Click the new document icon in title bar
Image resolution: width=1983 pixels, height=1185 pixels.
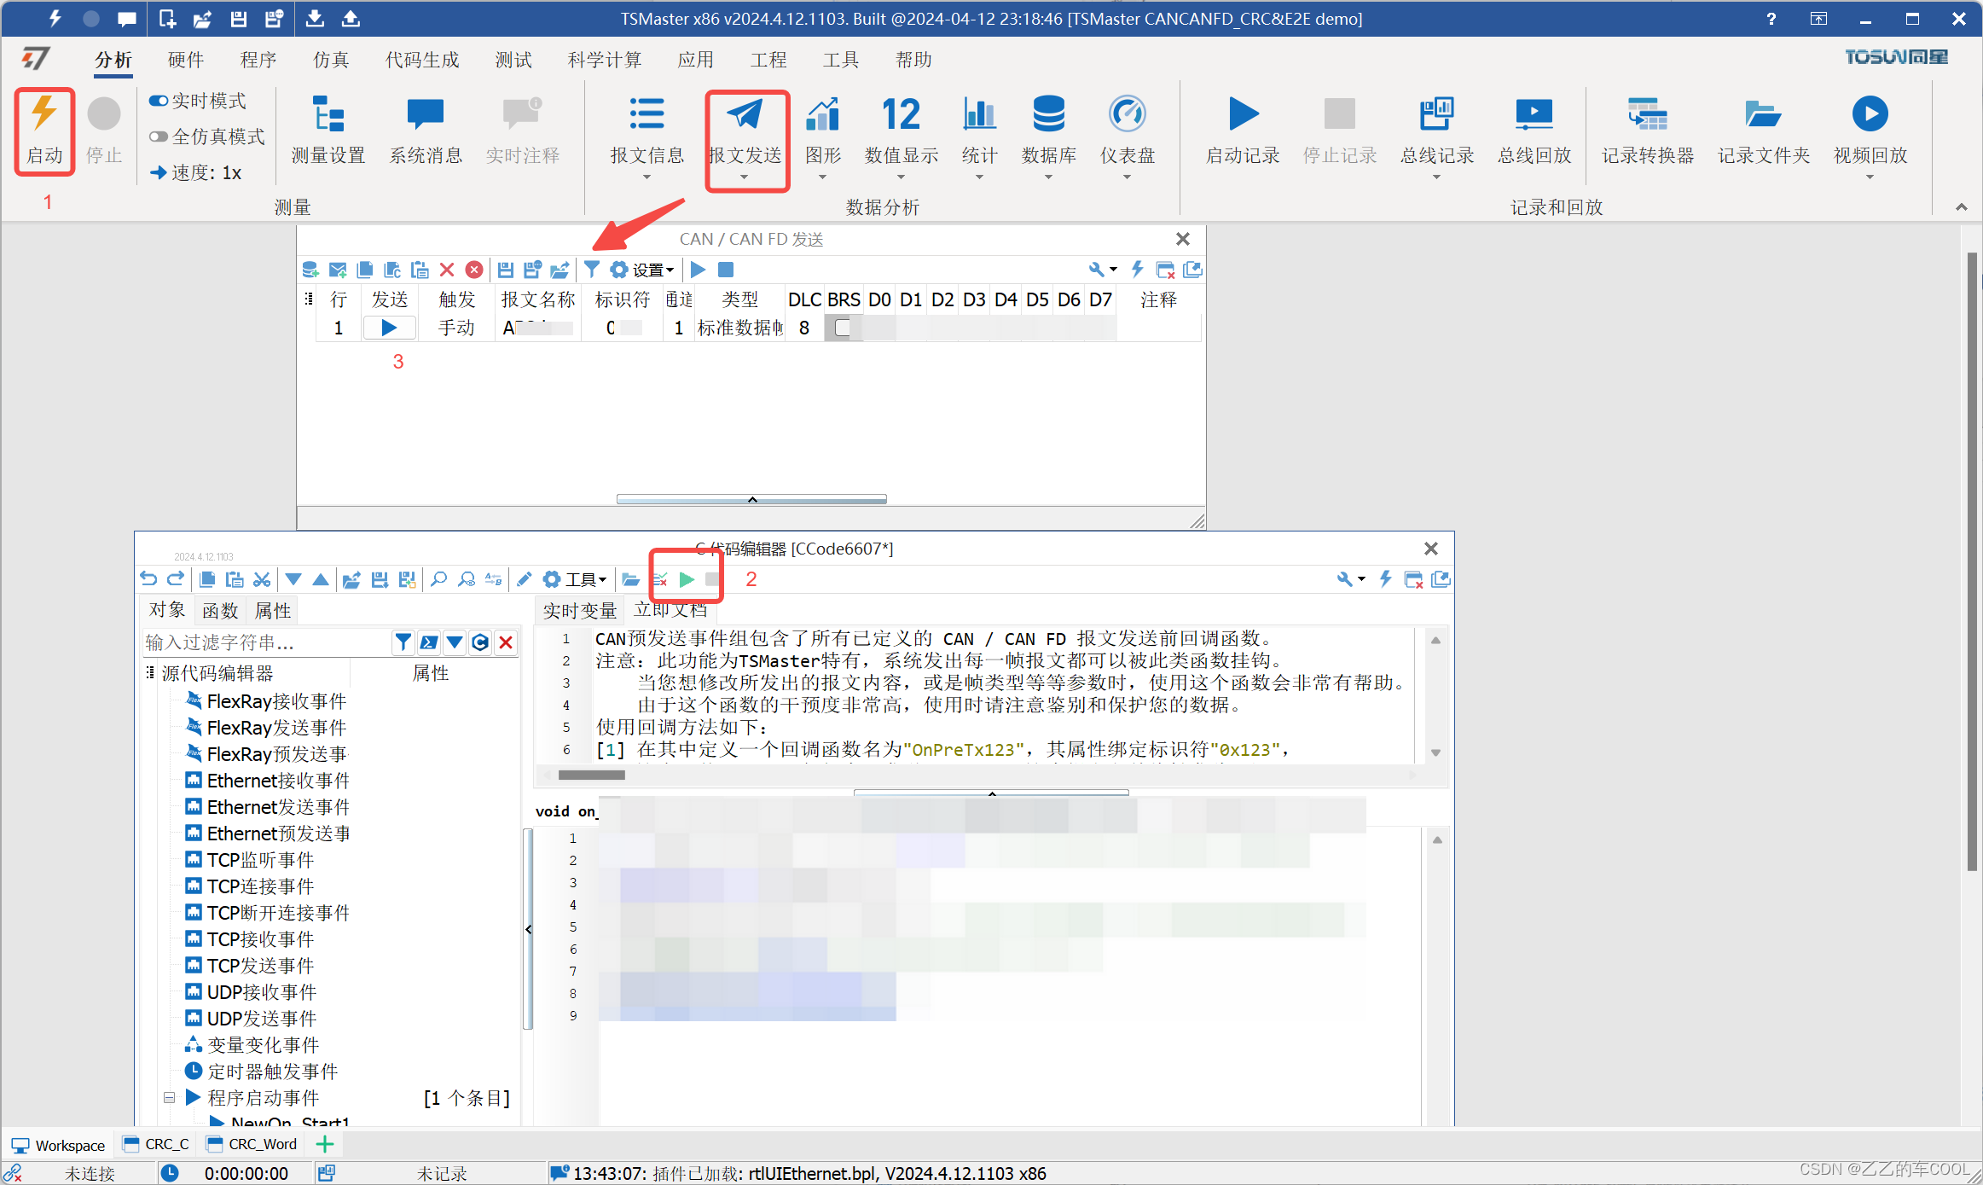click(167, 19)
